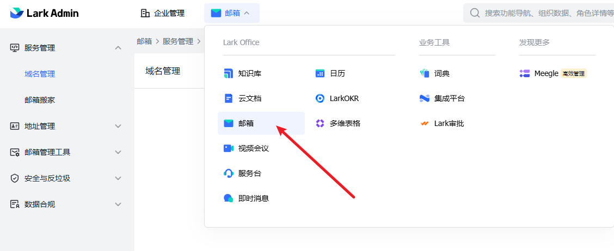Click the 数据合规 document icon

[x=15, y=204]
